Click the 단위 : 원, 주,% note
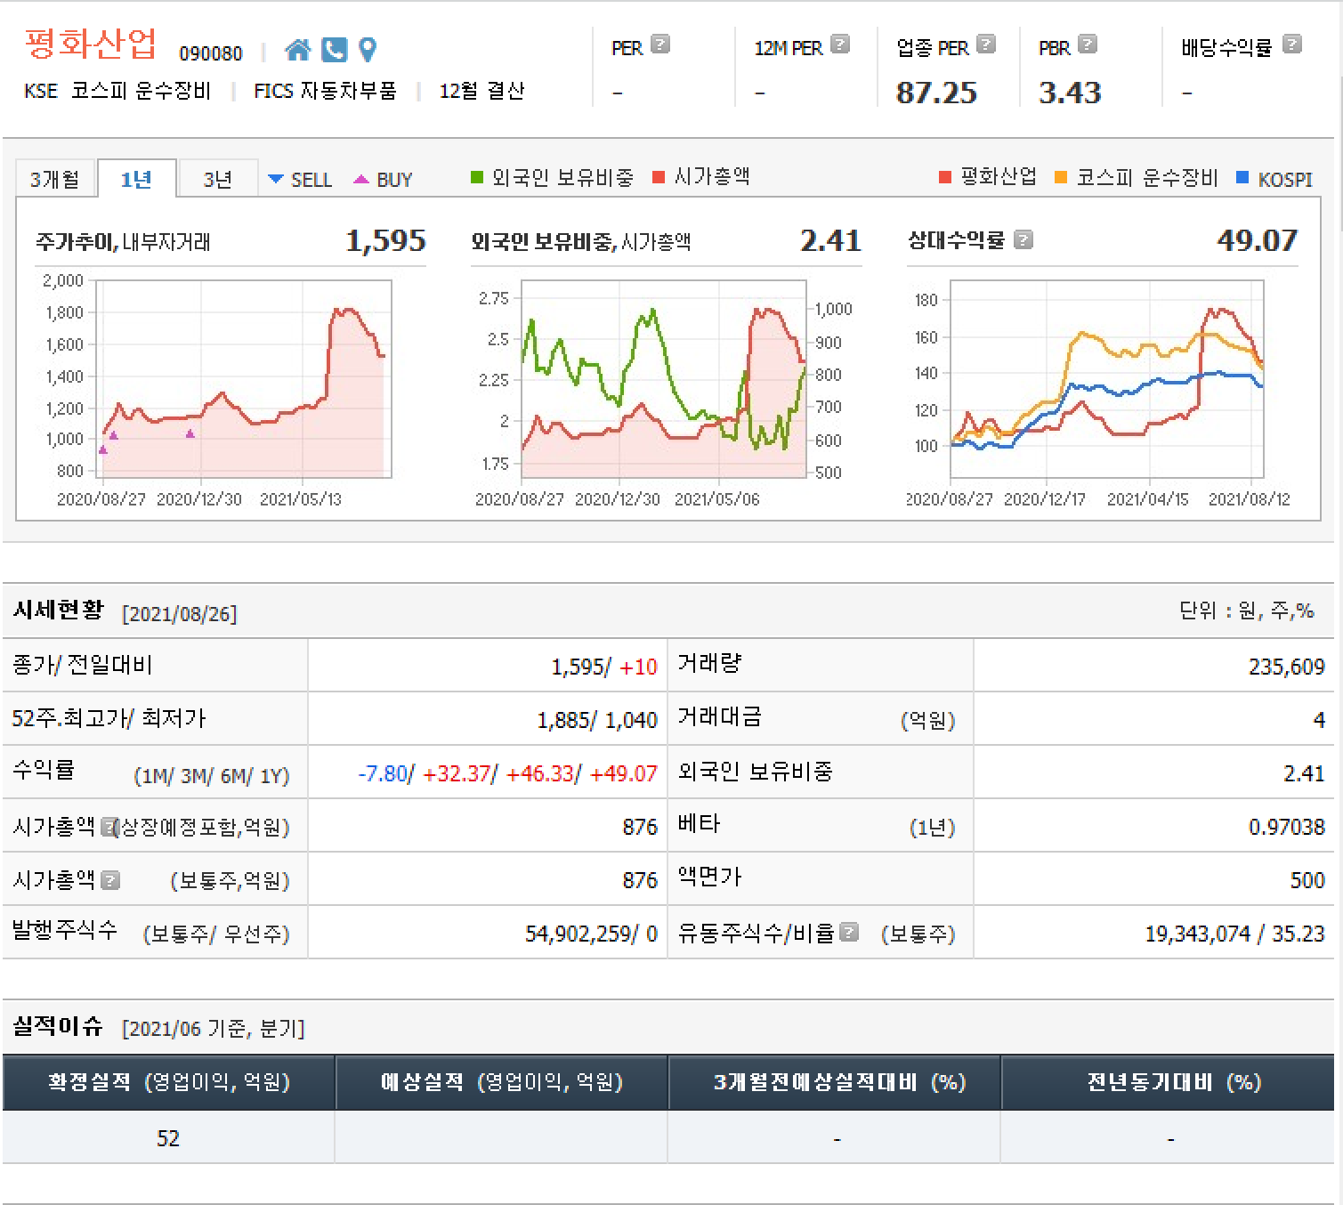Screen dimensions: 1343x1205 pyautogui.click(x=1247, y=611)
